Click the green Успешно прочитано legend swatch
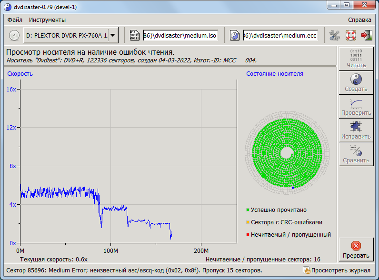The height and width of the screenshot is (280, 379). tap(248, 210)
